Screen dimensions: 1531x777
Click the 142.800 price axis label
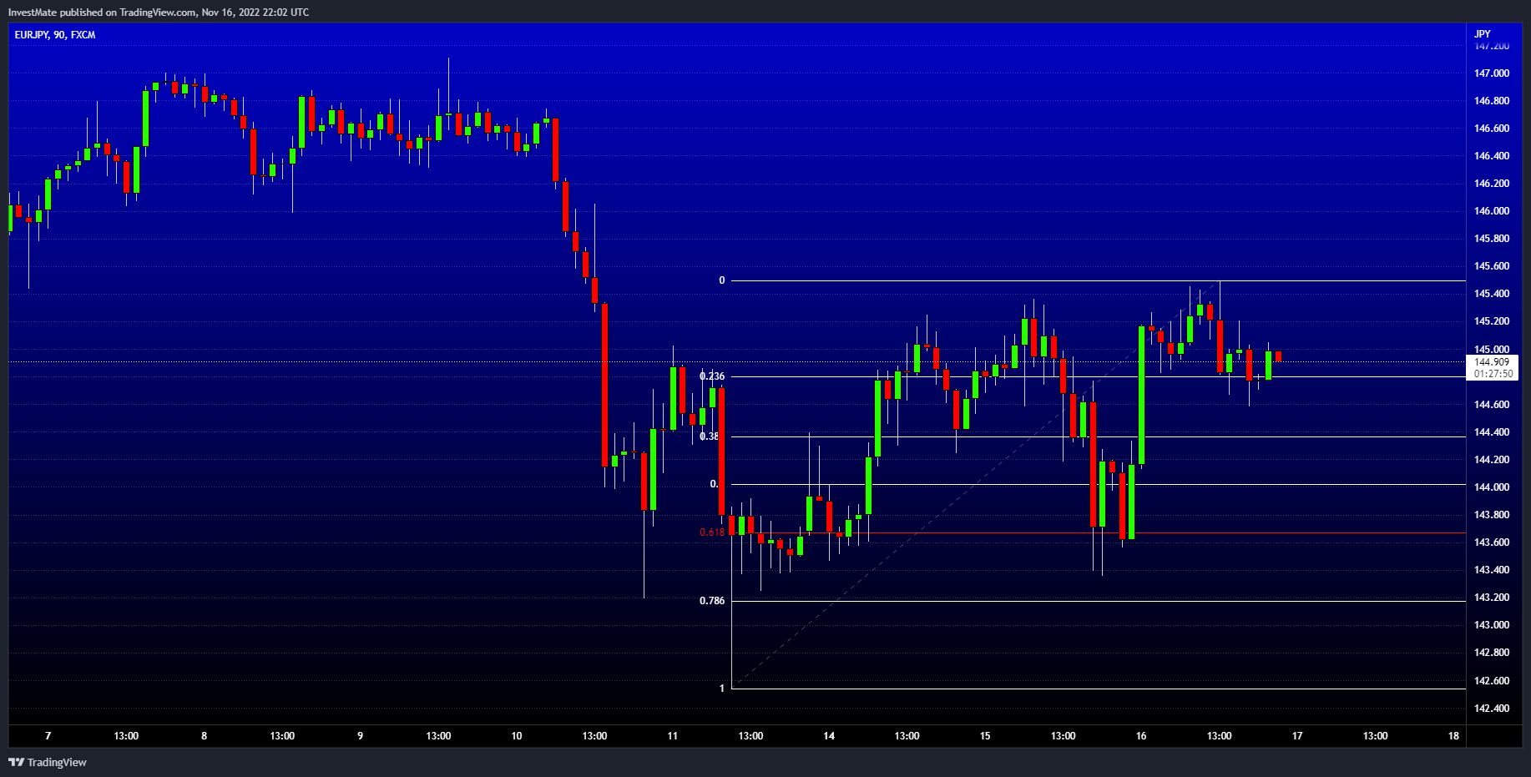(x=1492, y=653)
